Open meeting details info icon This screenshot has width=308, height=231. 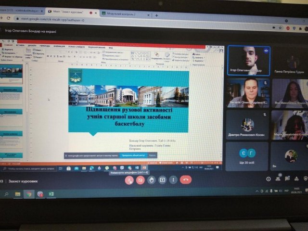click(x=269, y=179)
